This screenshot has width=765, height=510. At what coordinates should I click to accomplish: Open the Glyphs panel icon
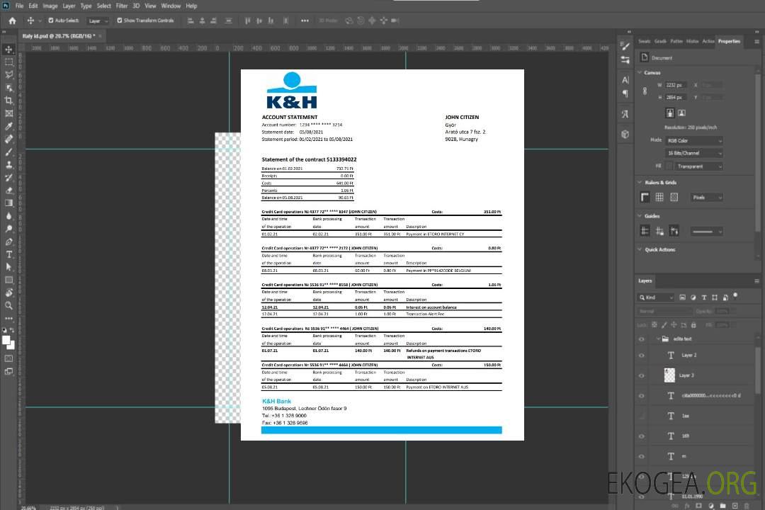coord(625,114)
